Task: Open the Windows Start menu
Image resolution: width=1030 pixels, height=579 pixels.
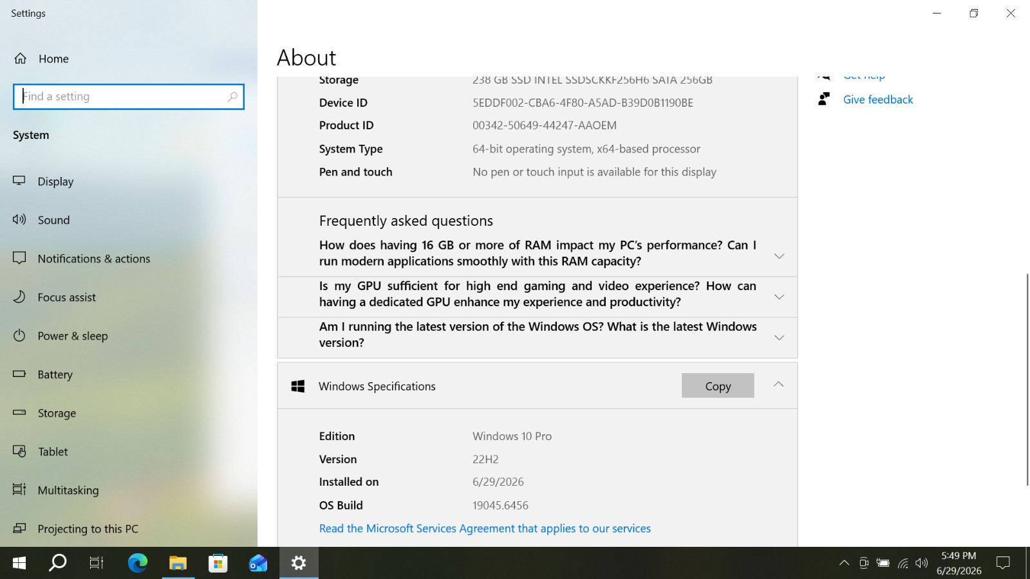Action: (x=19, y=563)
